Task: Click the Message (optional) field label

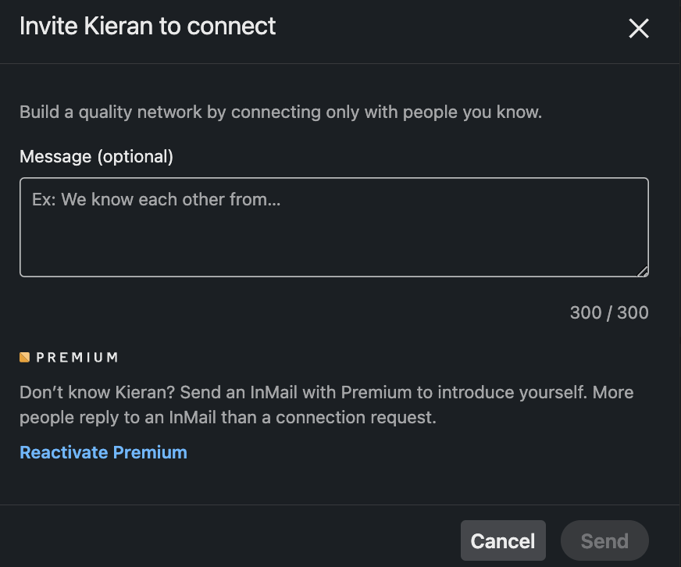Action: 96,156
